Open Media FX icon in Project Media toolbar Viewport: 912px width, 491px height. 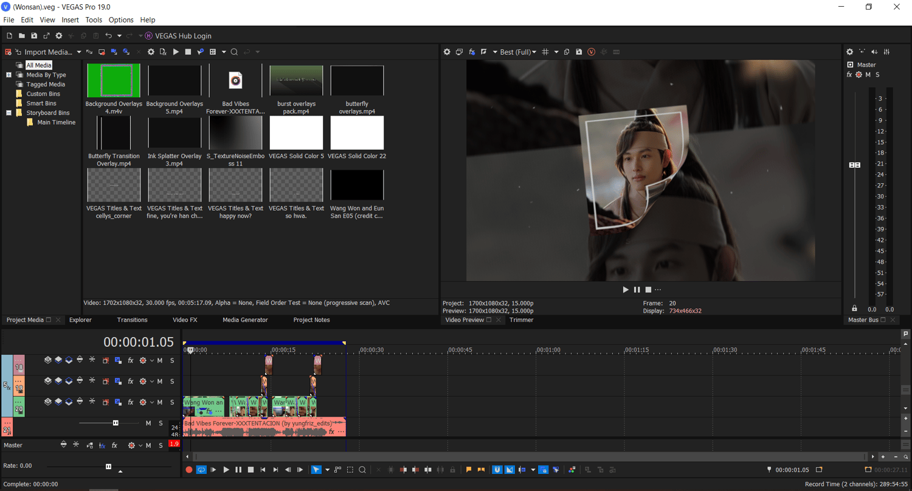point(163,52)
